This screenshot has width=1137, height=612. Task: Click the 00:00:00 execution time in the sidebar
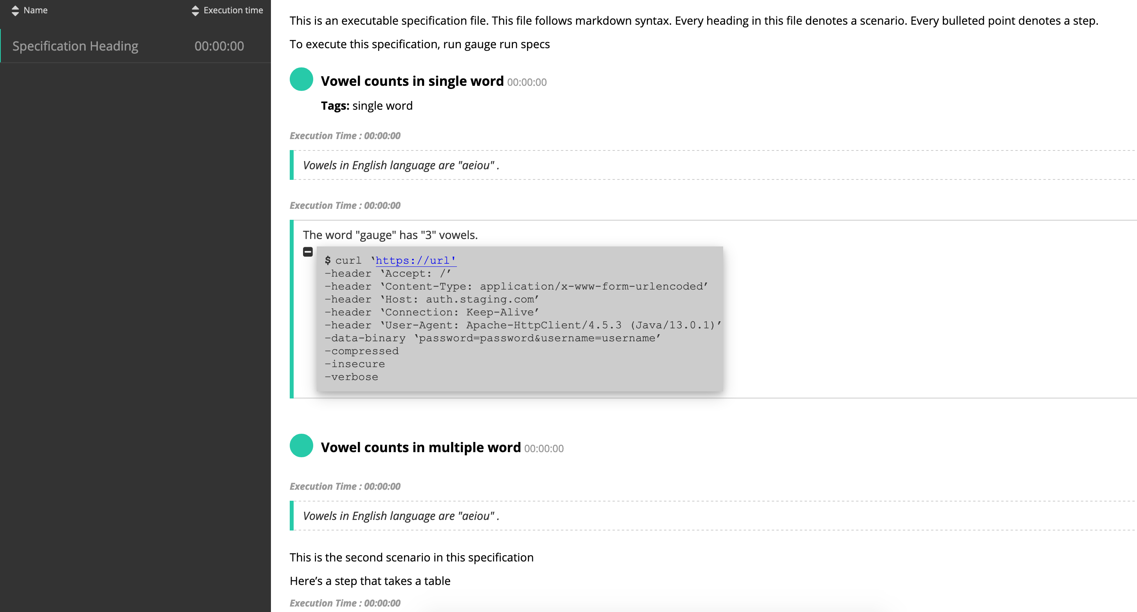point(218,45)
